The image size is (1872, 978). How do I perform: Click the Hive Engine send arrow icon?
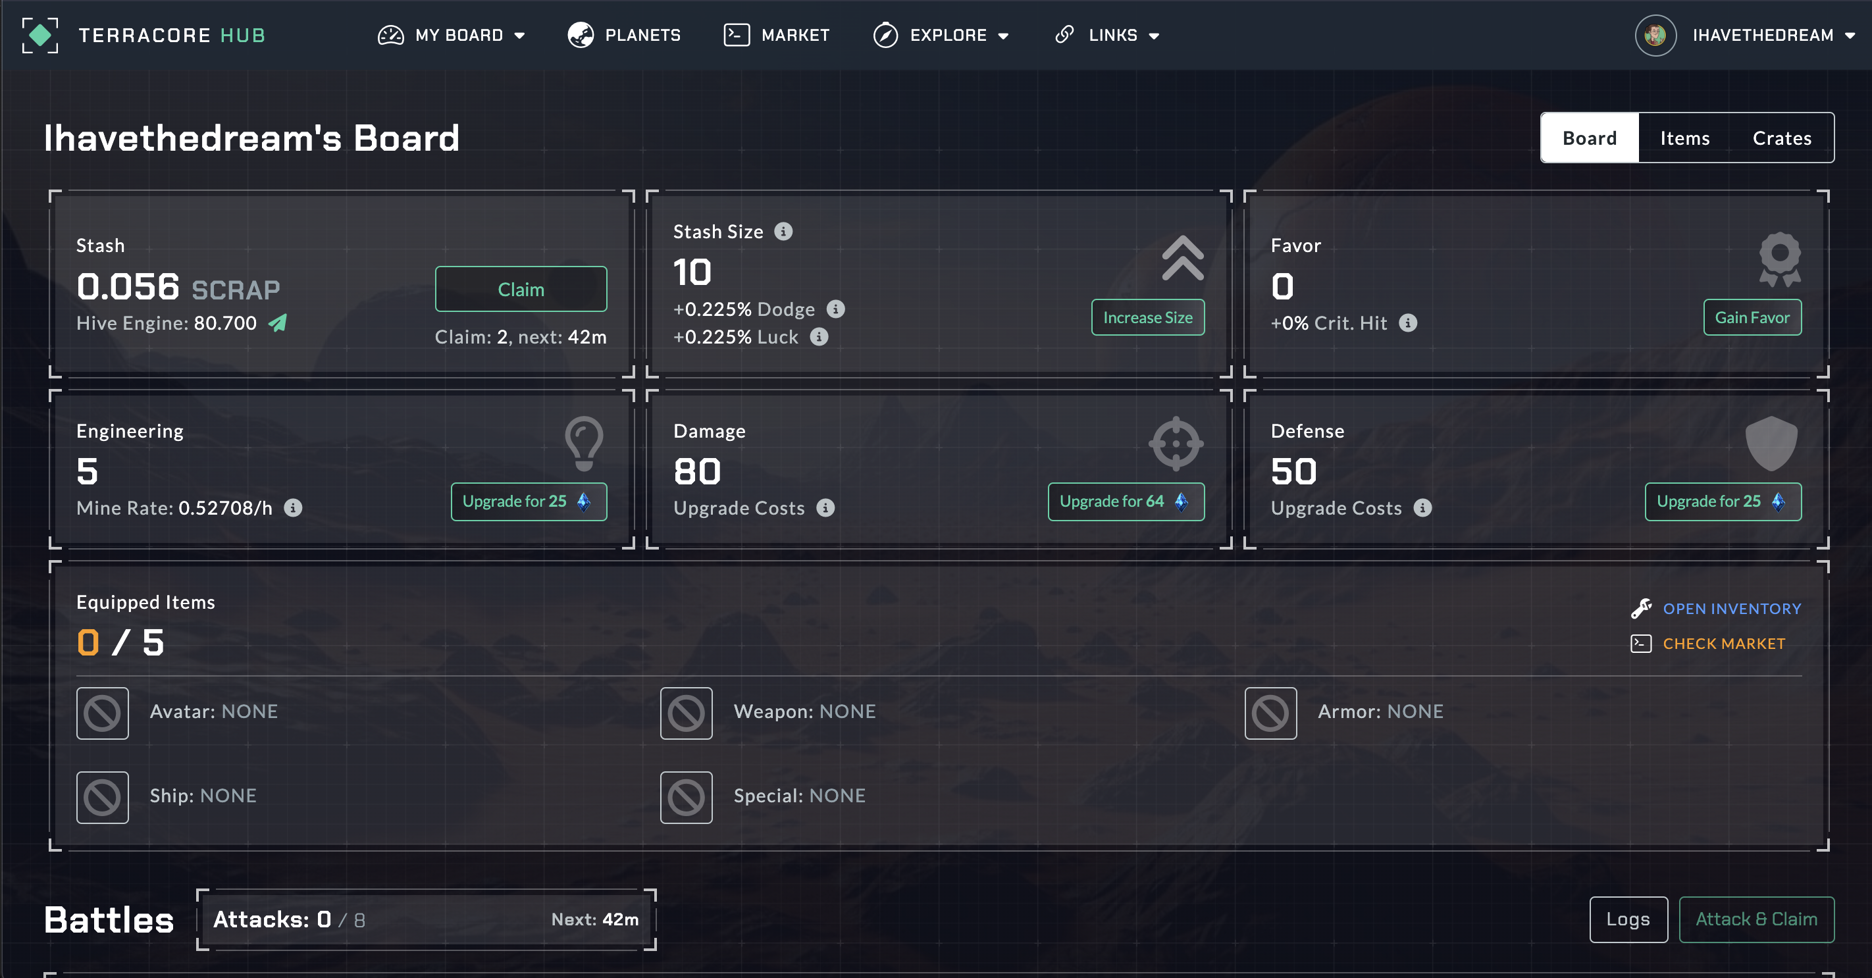tap(278, 322)
